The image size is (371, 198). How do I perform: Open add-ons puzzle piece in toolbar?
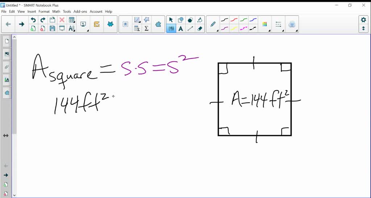(x=158, y=24)
